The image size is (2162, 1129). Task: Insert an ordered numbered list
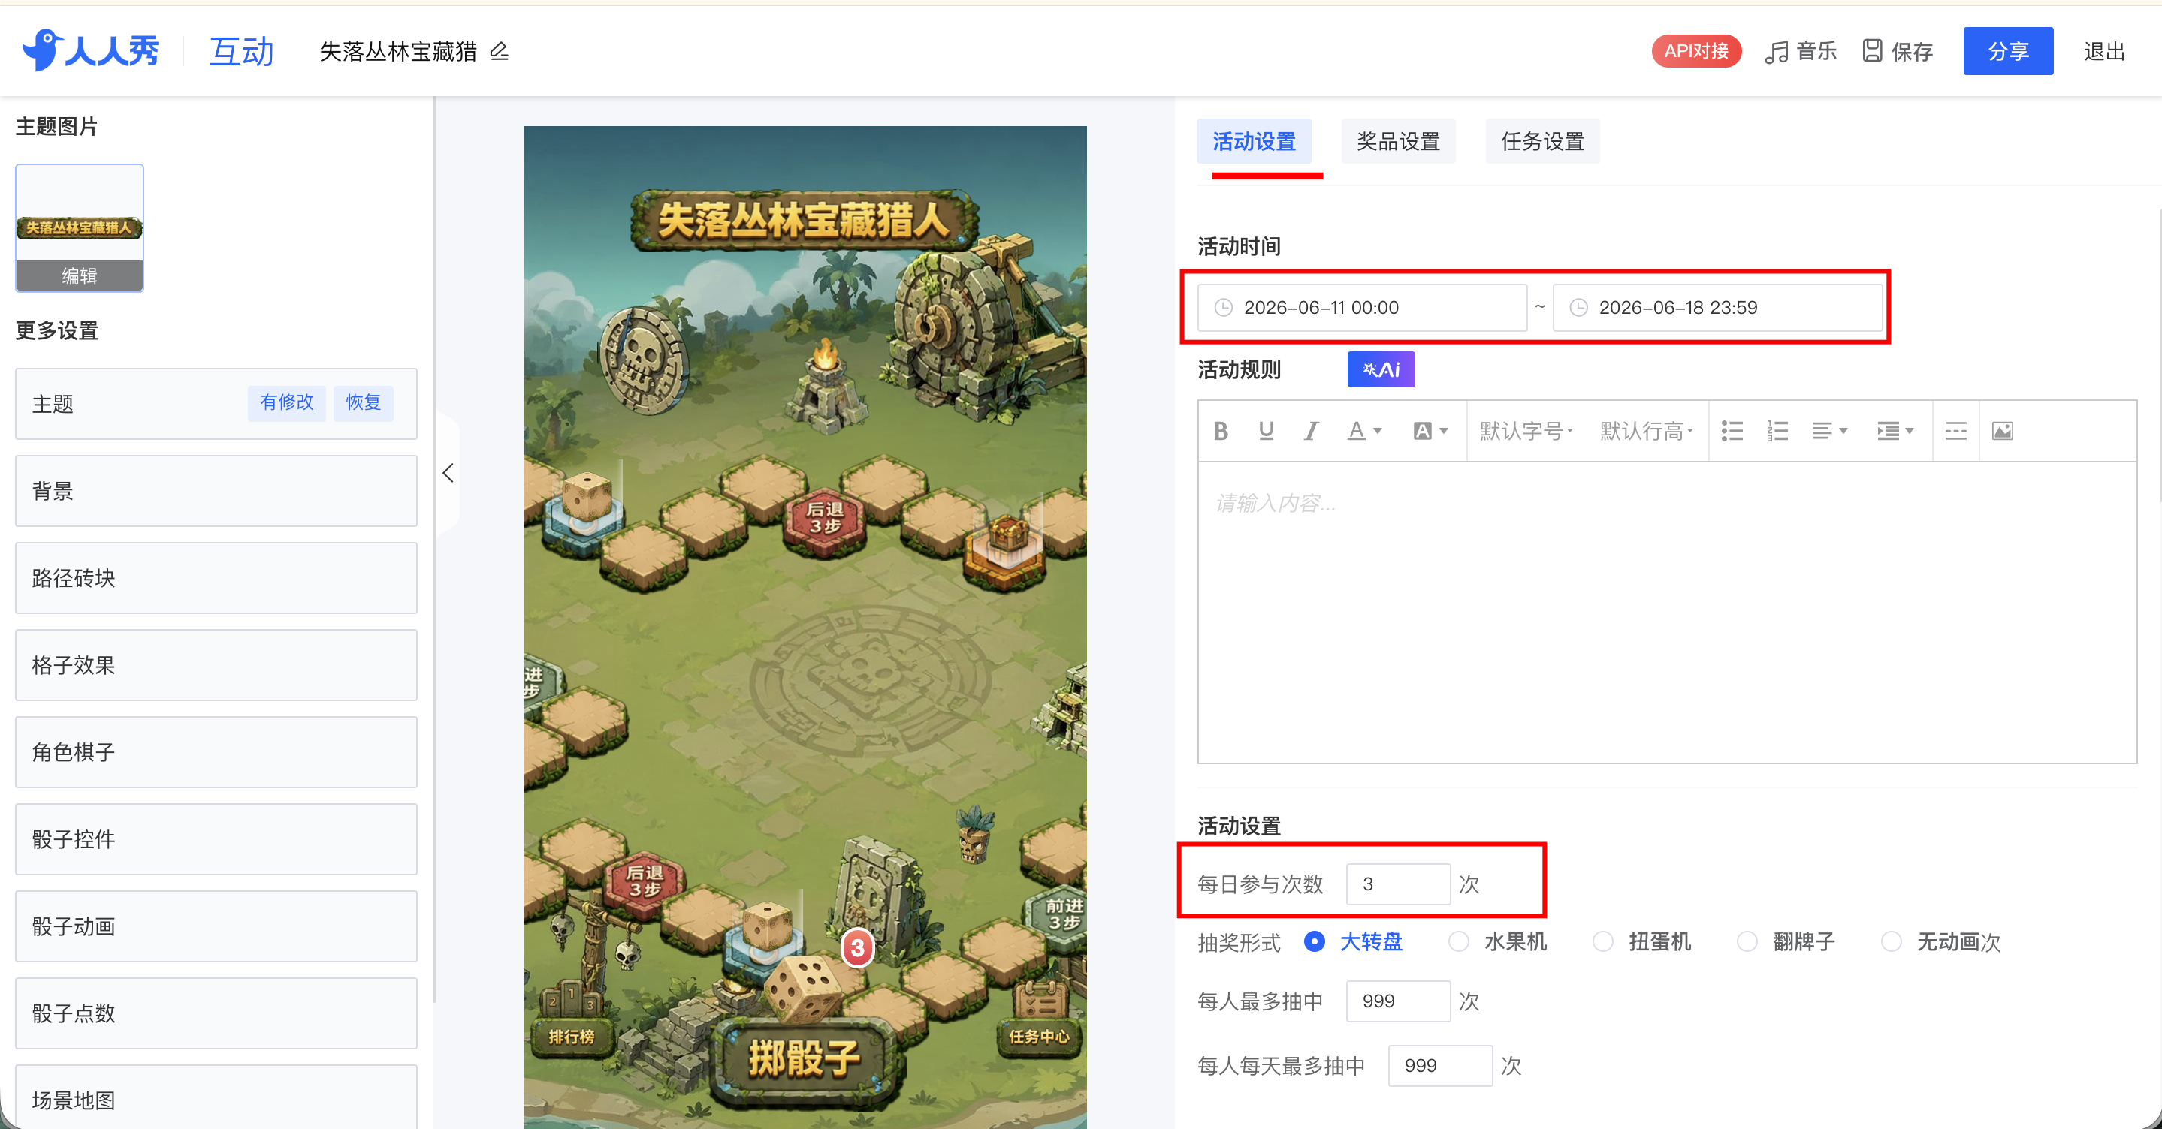click(1777, 431)
